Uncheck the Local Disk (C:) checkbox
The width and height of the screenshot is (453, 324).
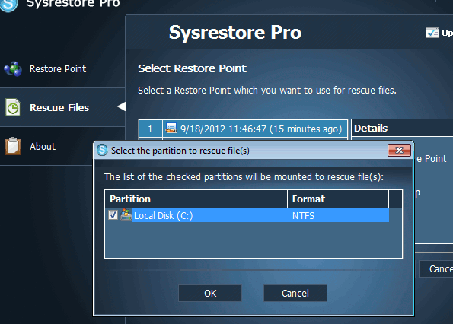pos(113,215)
